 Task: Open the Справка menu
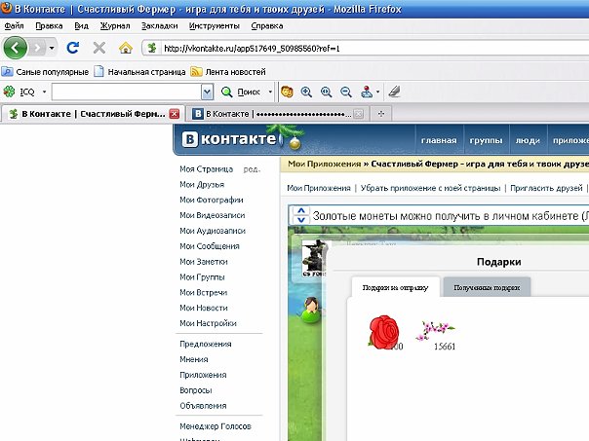pyautogui.click(x=266, y=26)
